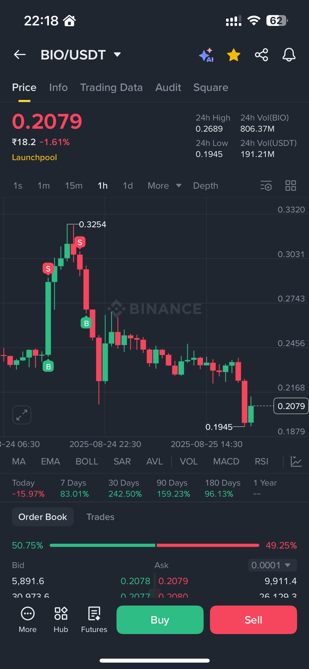Open the Square tab
The width and height of the screenshot is (309, 669).
tap(210, 87)
